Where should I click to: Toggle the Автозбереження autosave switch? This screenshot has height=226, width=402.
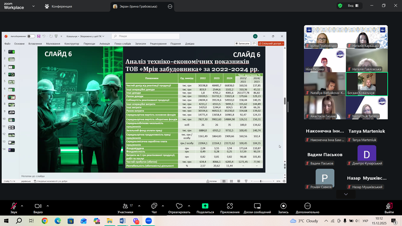[x=31, y=36]
